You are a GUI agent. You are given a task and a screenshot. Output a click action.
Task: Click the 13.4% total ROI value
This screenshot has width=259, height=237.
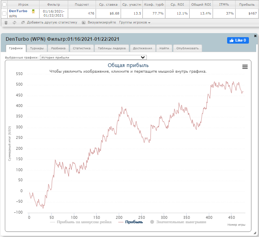point(205,13)
